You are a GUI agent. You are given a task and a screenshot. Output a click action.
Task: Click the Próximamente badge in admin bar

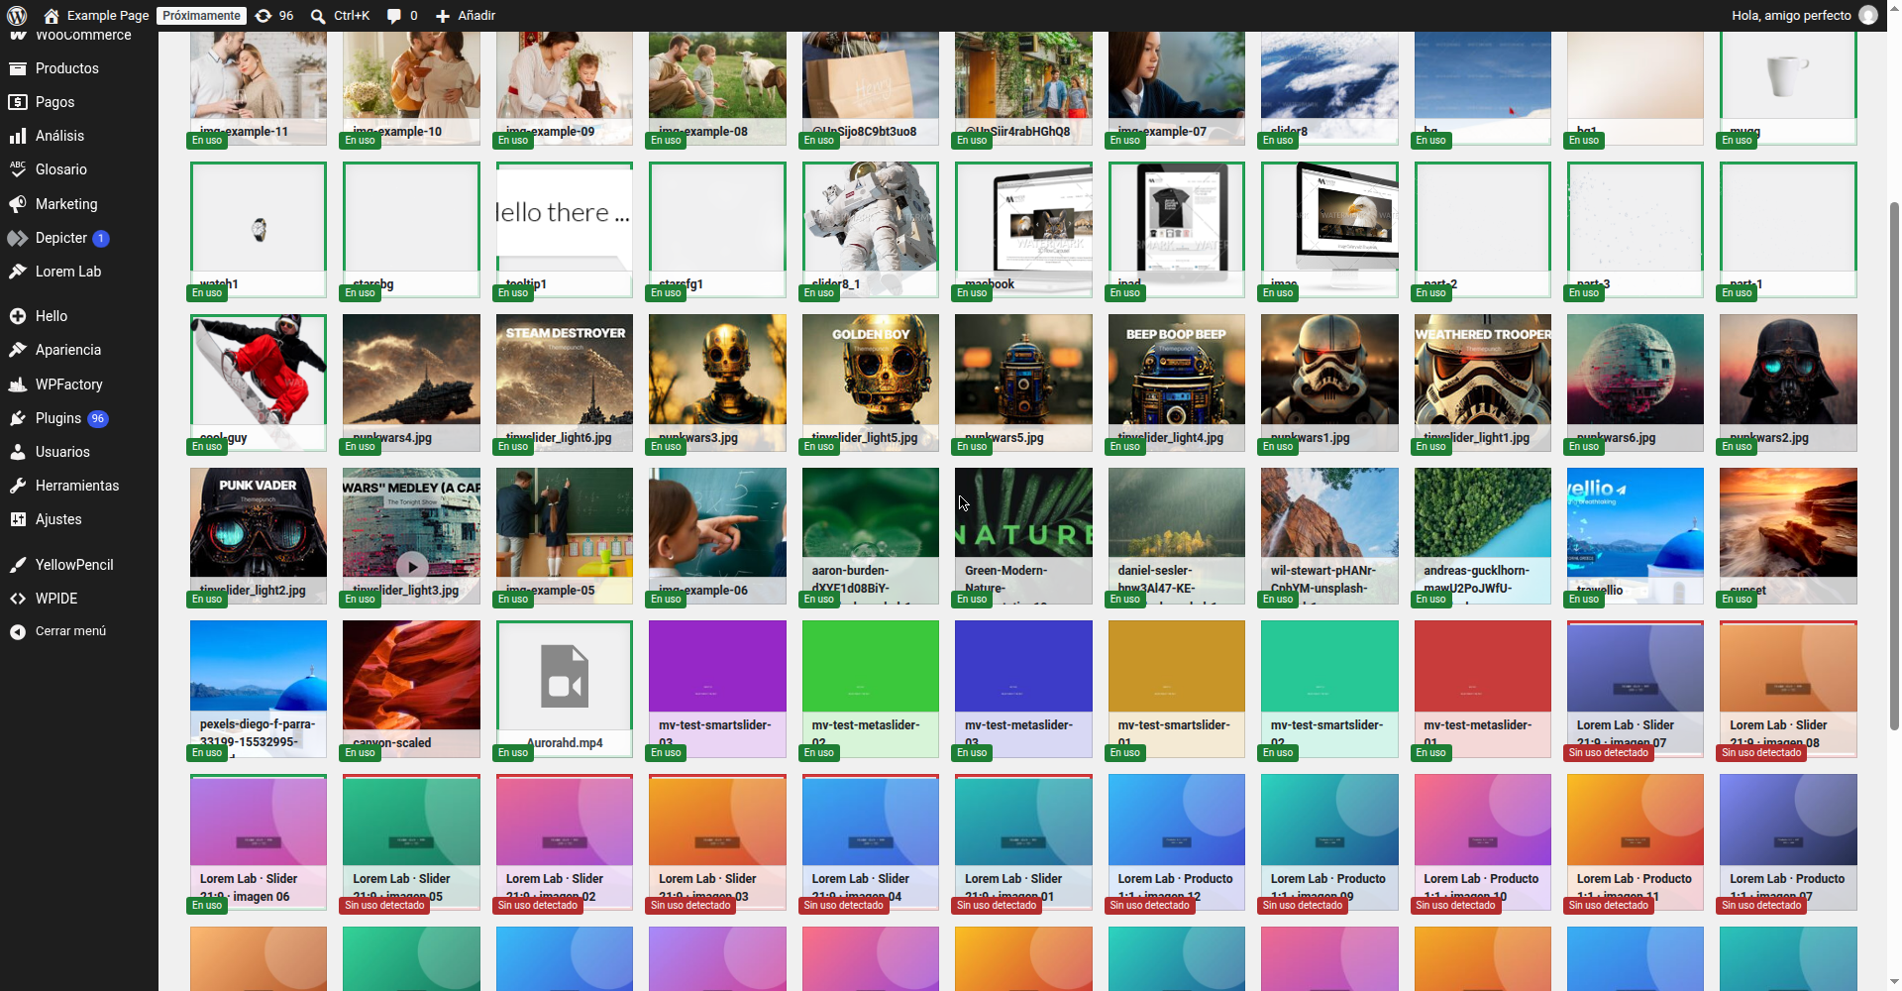tap(201, 16)
